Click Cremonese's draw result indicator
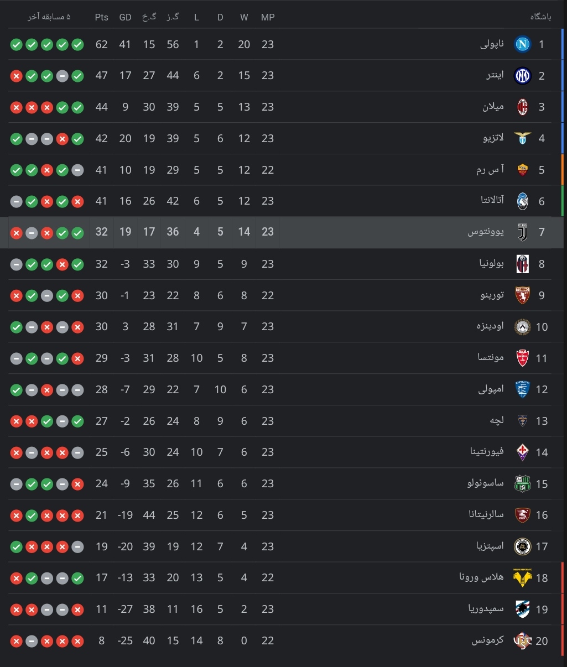Image resolution: width=567 pixels, height=667 pixels. click(32, 641)
